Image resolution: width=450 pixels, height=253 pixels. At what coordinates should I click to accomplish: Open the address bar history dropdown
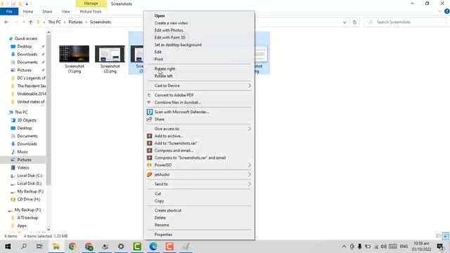point(345,22)
